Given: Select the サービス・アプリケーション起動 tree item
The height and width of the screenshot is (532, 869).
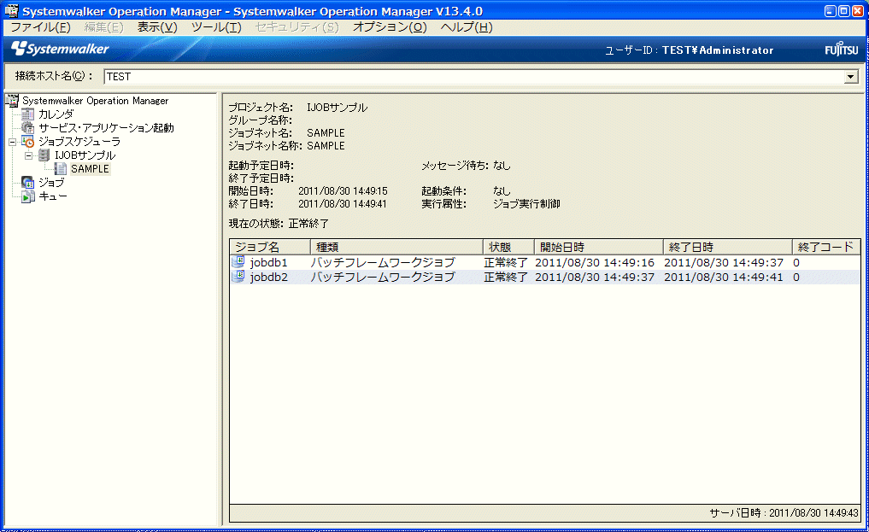Looking at the screenshot, I should tap(106, 128).
